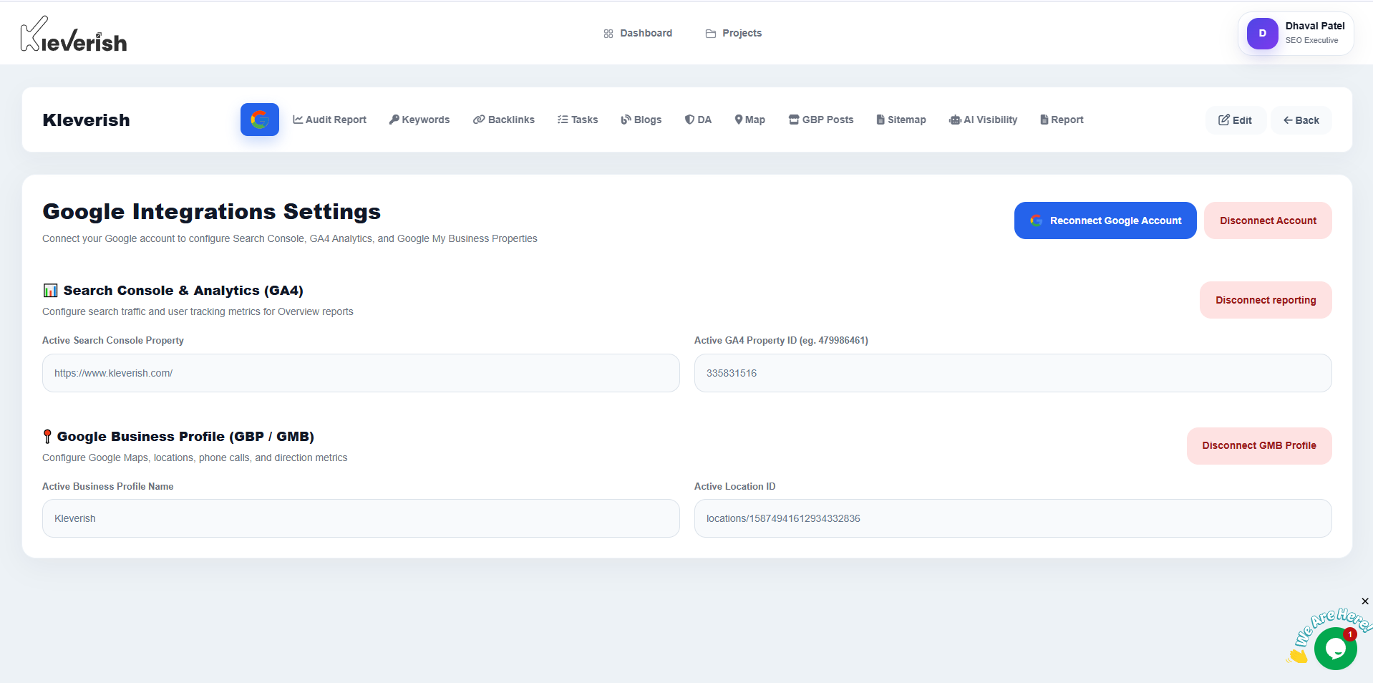Click the Disconnect reporting button
The height and width of the screenshot is (683, 1373).
[x=1266, y=300]
